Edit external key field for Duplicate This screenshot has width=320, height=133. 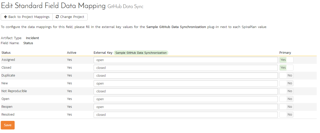pos(186,75)
